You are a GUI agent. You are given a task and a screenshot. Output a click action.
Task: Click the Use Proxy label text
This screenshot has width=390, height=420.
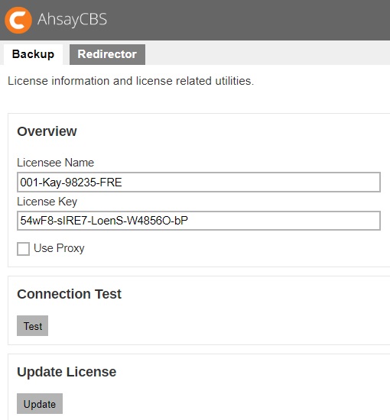click(x=59, y=248)
